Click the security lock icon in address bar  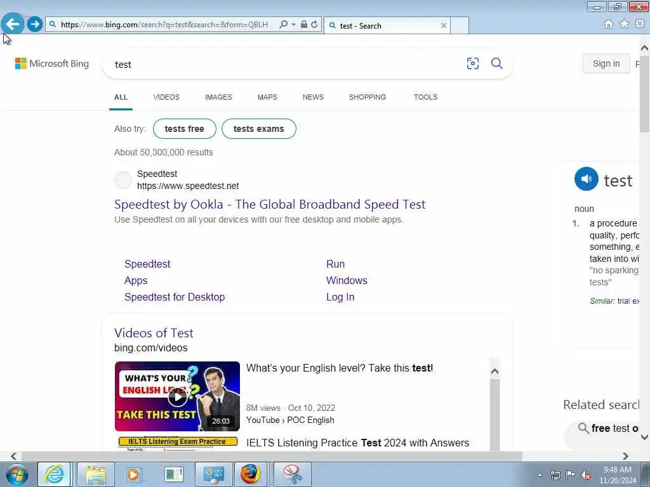304,25
